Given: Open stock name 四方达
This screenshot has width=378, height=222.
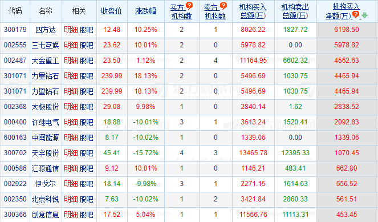Looking at the screenshot, I should click(x=45, y=30).
